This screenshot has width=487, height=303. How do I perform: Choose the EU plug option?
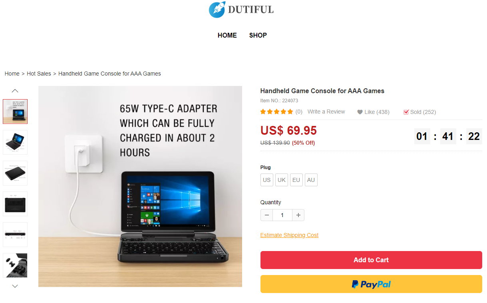coord(296,180)
